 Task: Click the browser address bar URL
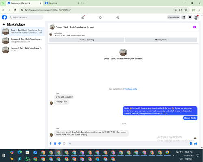48,10
